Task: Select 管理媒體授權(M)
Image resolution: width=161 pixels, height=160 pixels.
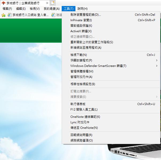Action: point(111,71)
